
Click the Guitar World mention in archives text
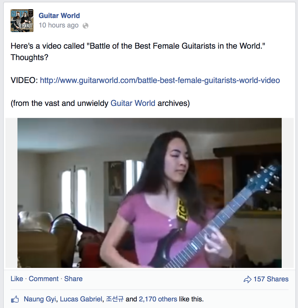tap(133, 103)
